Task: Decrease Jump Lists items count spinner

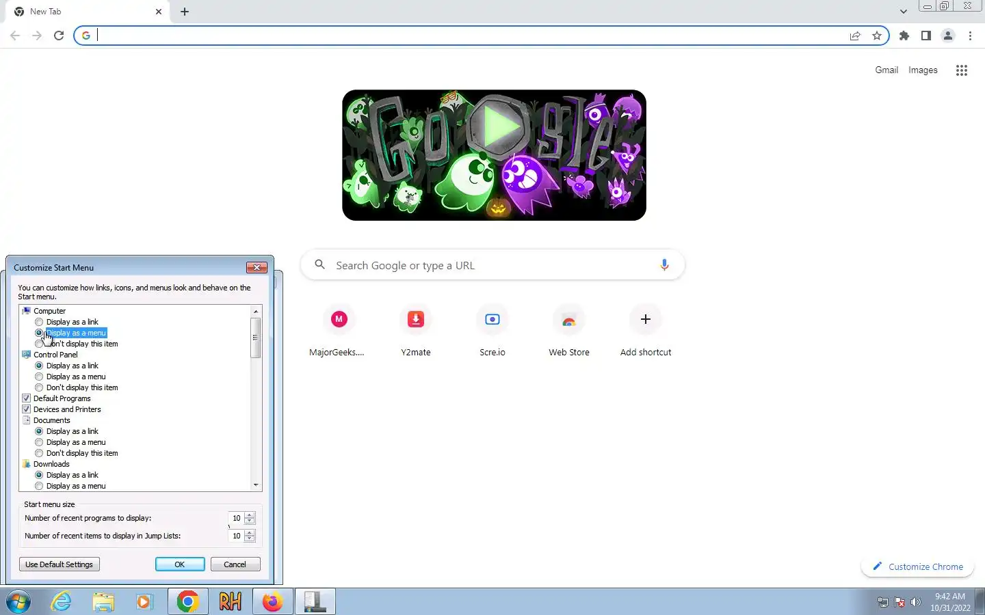Action: pos(250,539)
